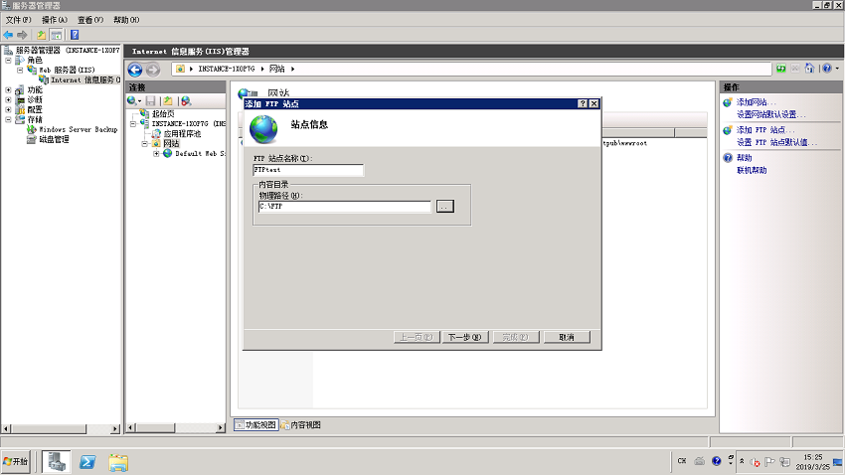Screen dimensions: 845x475
Task: Click the 添加 FTP 站点... action link
Action: [764, 130]
